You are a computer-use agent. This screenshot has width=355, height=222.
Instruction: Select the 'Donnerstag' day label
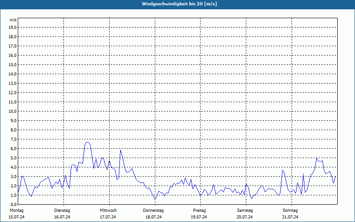[x=153, y=210]
